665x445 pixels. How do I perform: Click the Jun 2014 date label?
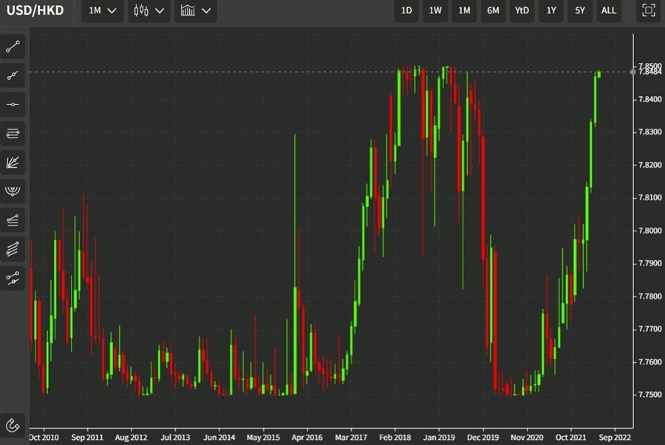pyautogui.click(x=219, y=438)
